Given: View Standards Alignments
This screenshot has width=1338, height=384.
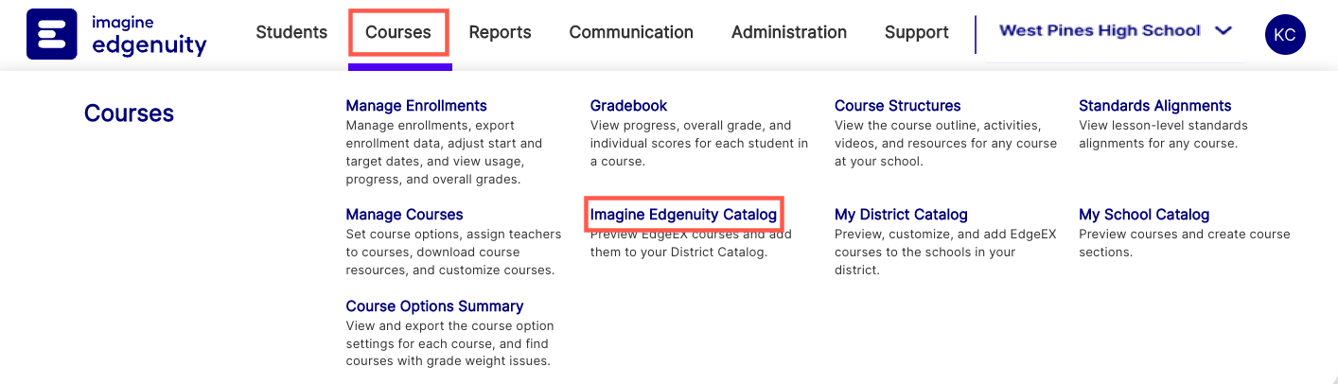Looking at the screenshot, I should click(1154, 106).
